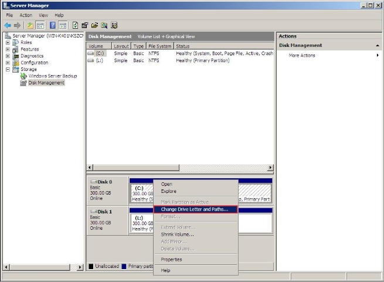Select Disk Management tree item
The image size is (384, 282).
click(x=46, y=83)
